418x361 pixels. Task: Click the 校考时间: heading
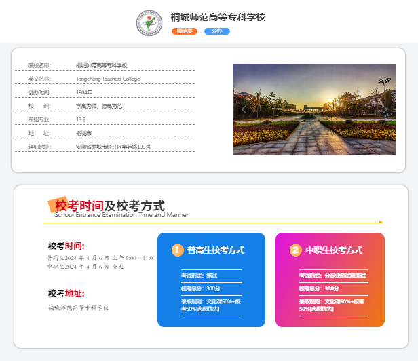pos(66,246)
